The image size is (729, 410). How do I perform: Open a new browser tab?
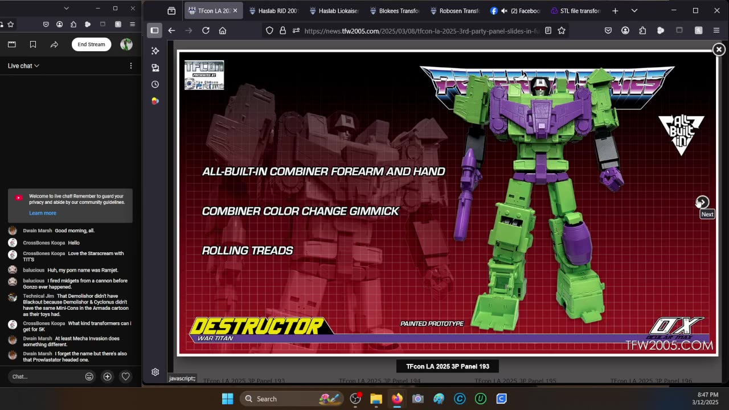[x=615, y=11]
